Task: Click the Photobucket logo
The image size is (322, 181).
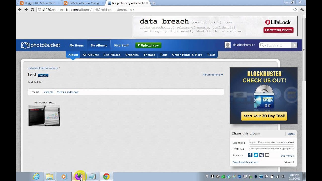Action: tap(41, 45)
